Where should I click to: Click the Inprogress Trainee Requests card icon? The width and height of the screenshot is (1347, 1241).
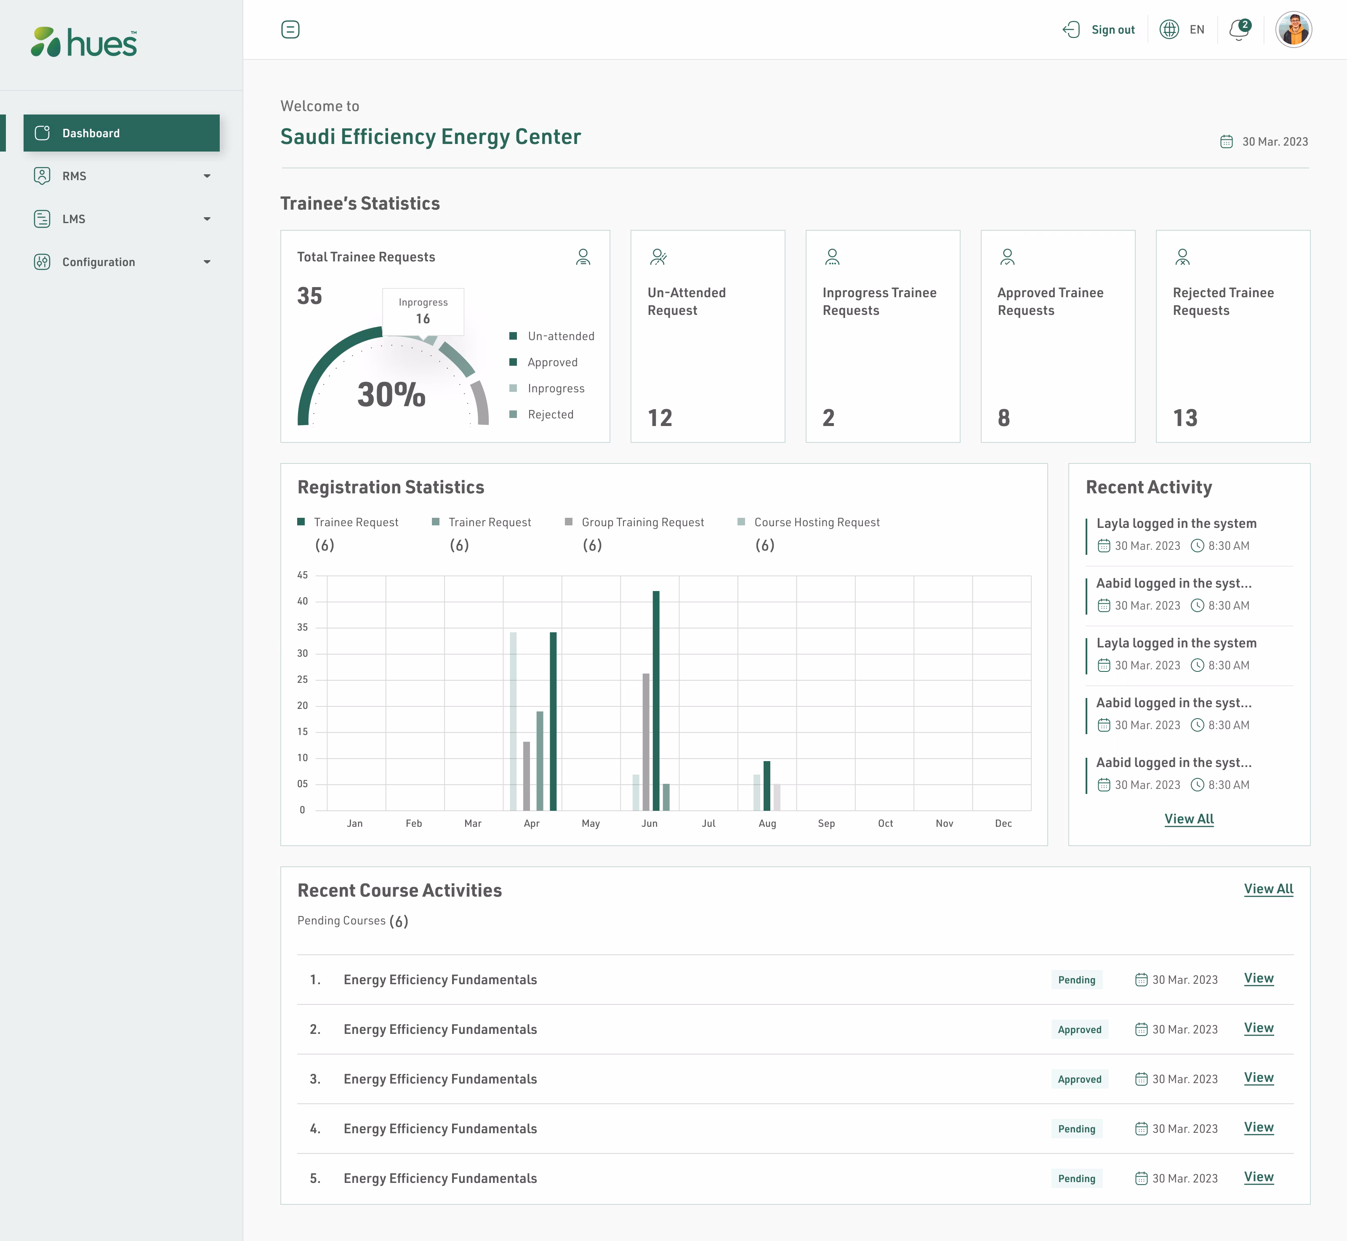pyautogui.click(x=833, y=257)
